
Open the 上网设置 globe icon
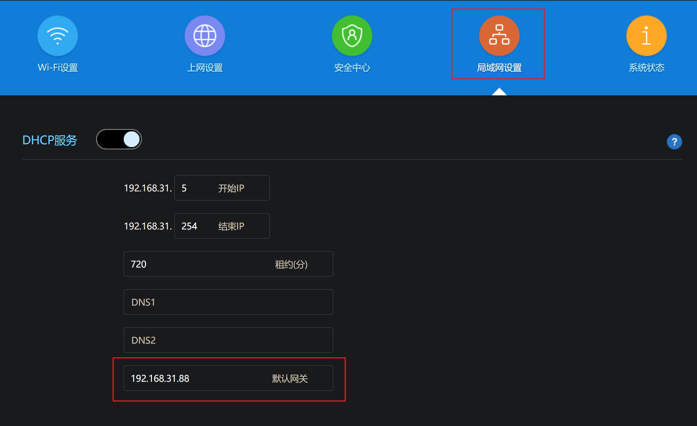(205, 36)
